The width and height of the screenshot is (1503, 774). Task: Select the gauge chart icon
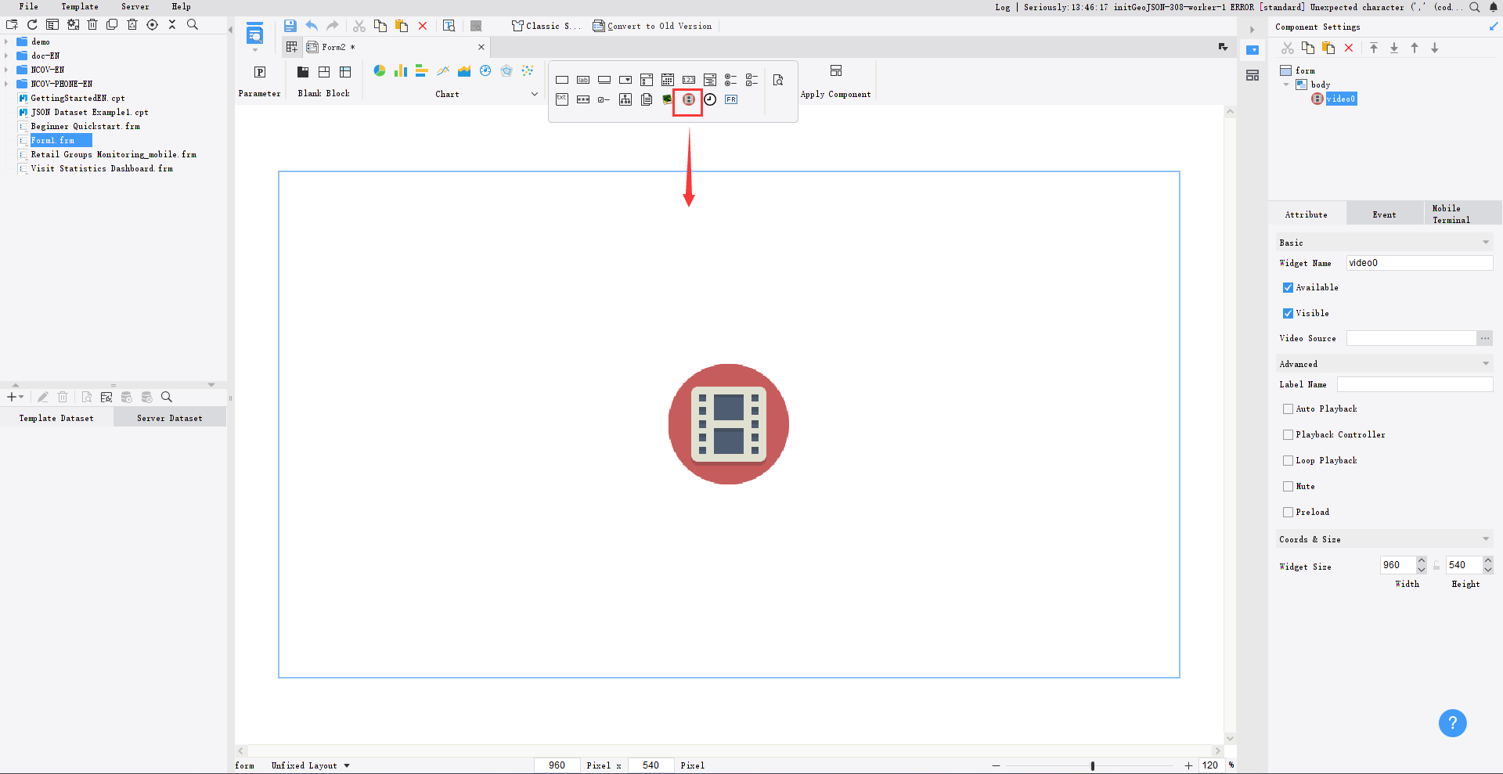pos(485,70)
